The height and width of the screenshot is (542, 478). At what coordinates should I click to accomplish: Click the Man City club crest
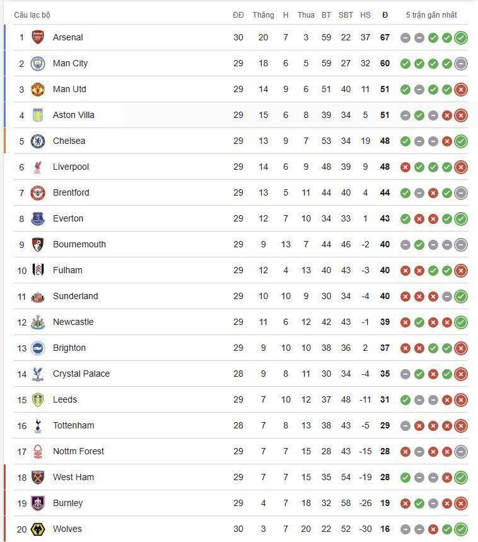point(38,63)
